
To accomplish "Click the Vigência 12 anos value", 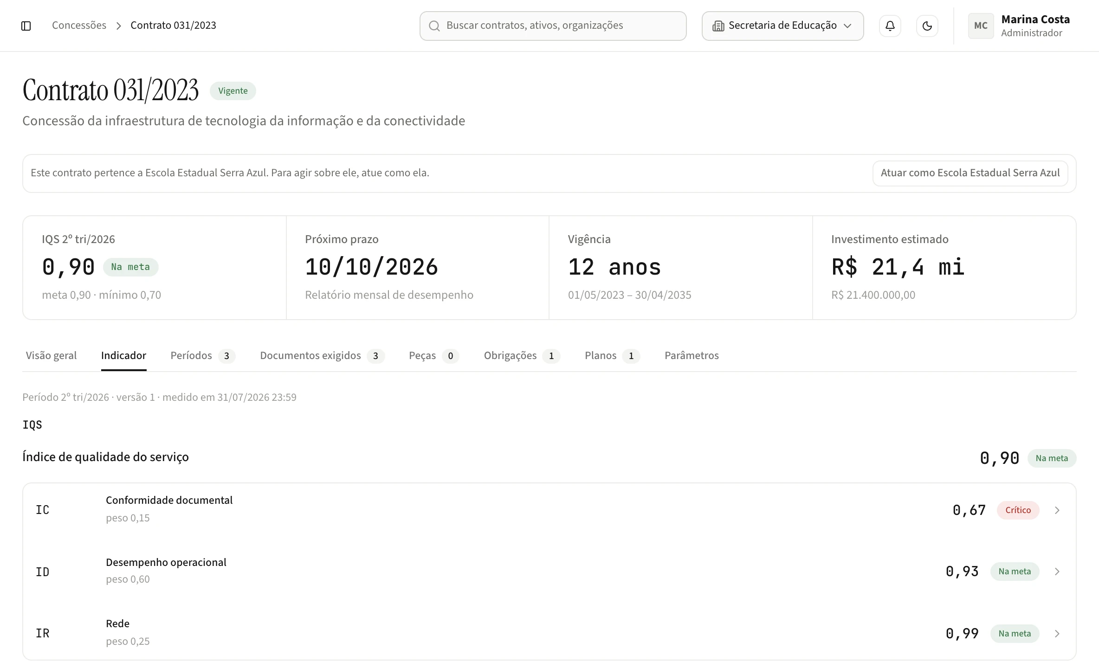I will click(x=614, y=268).
